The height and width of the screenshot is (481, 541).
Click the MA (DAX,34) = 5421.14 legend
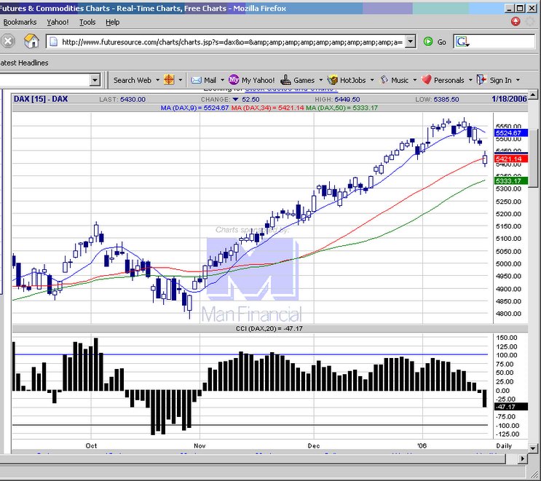[267, 108]
